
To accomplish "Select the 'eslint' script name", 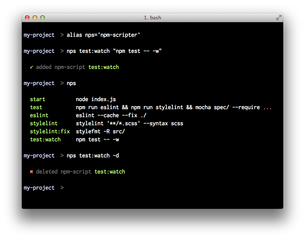I will click(x=39, y=115).
